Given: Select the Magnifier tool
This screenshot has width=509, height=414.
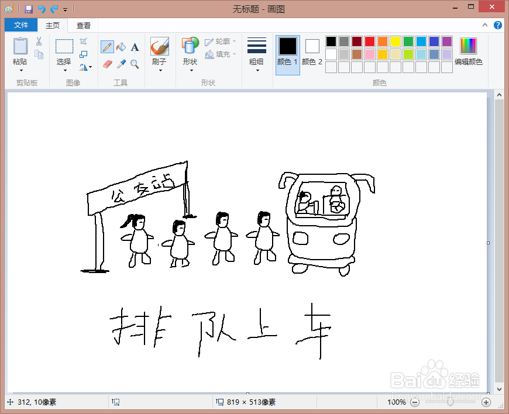Looking at the screenshot, I should tap(134, 64).
